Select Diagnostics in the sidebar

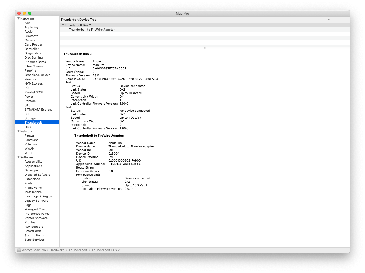click(x=33, y=53)
